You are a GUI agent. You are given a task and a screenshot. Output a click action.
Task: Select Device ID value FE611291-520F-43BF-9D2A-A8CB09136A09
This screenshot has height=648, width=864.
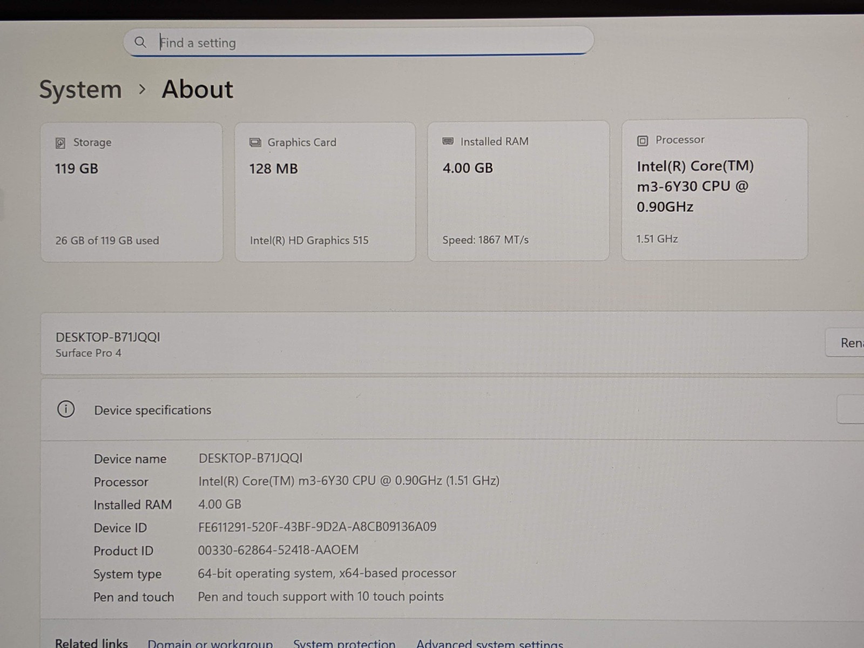pos(317,526)
